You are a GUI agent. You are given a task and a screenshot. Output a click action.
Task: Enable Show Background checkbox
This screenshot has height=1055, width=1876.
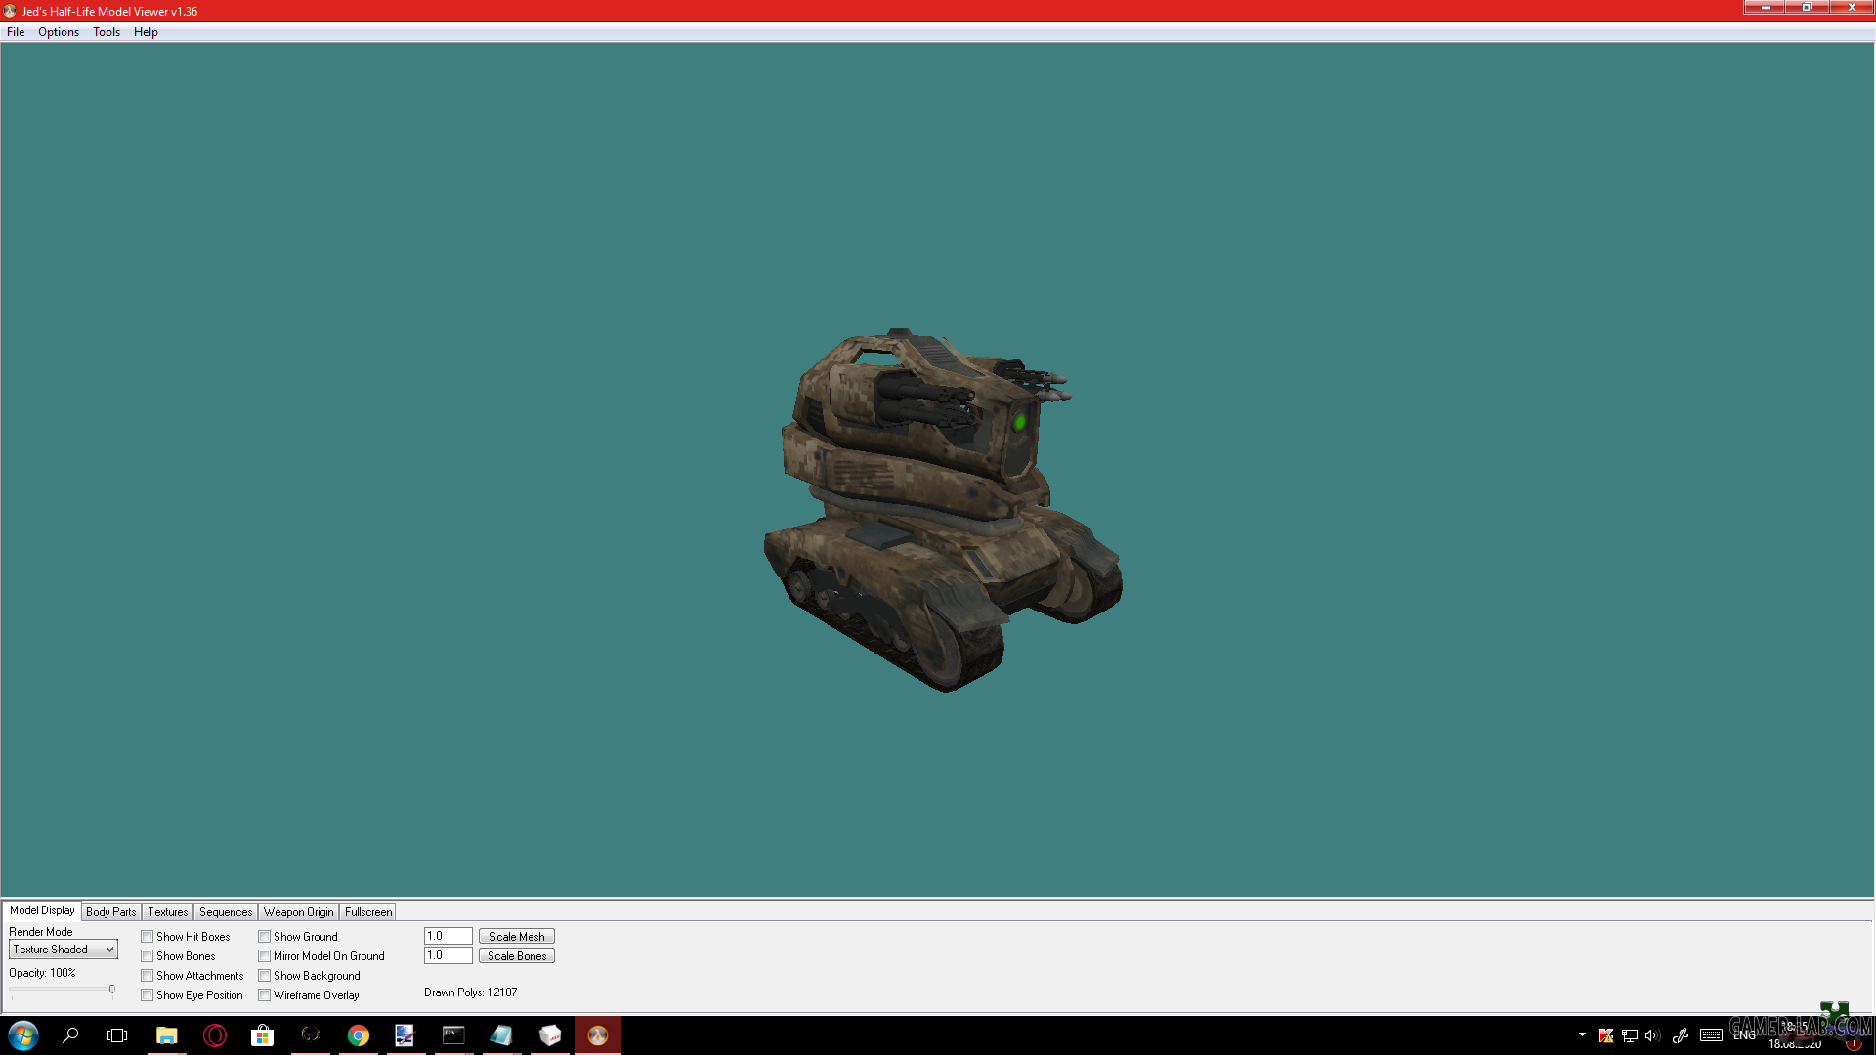tap(265, 976)
